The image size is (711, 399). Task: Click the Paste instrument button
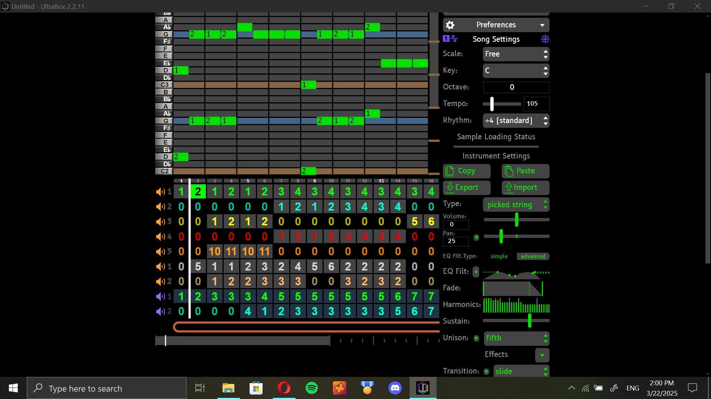point(525,171)
